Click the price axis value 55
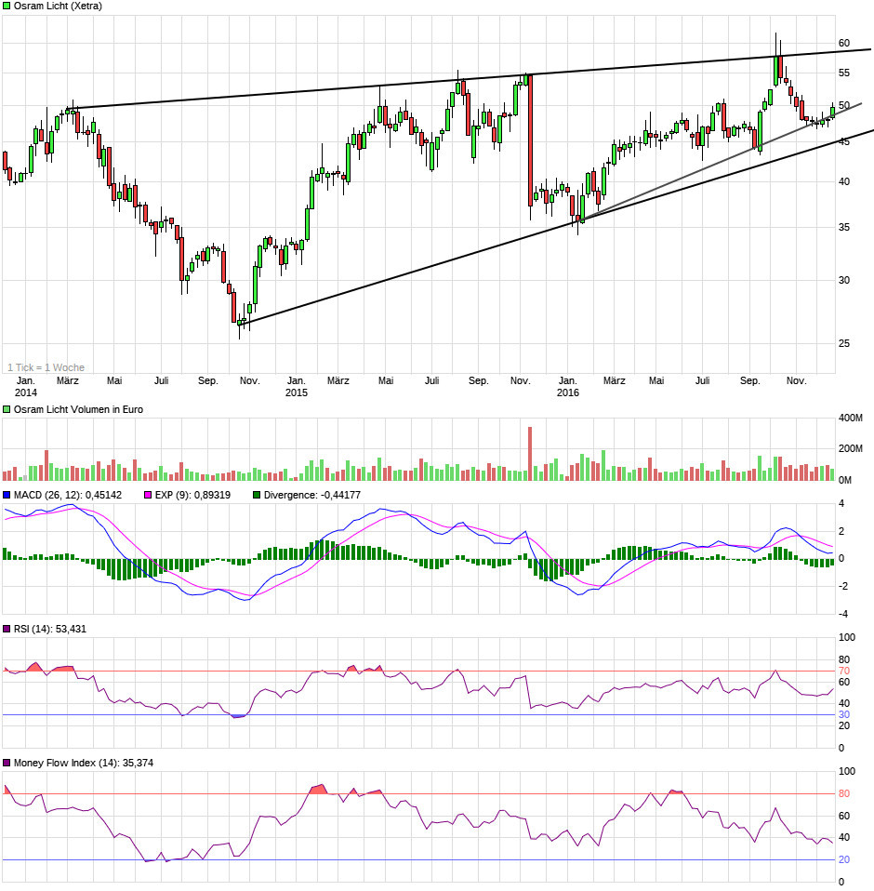 [844, 73]
